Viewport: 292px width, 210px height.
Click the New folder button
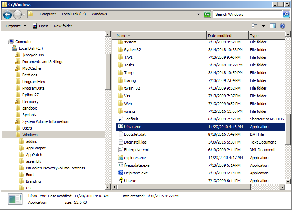[x=63, y=26]
